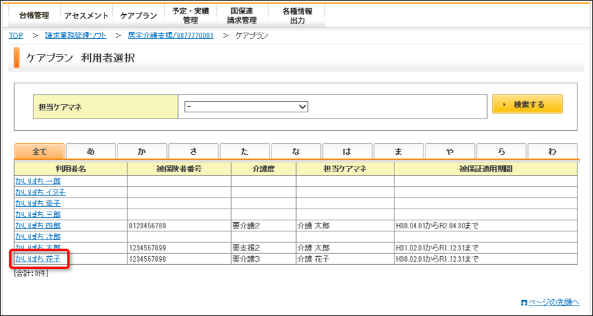593x316 pixels.
Task: Select the か tab
Action: 142,151
